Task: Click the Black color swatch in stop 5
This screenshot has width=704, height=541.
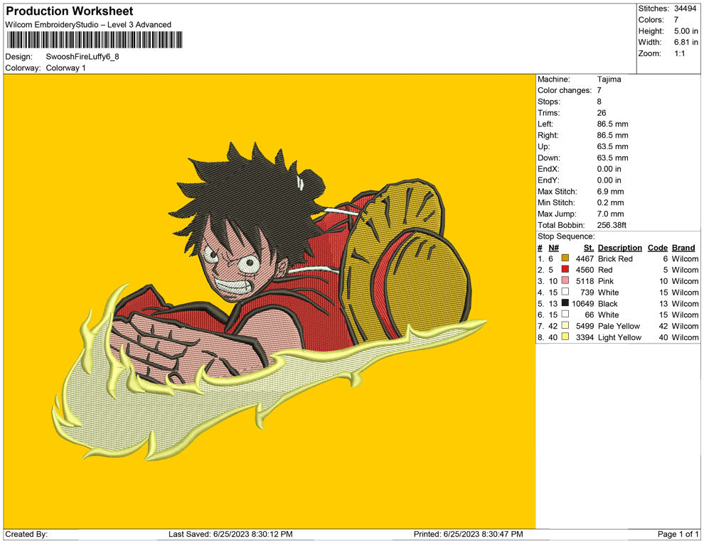Action: (x=565, y=303)
